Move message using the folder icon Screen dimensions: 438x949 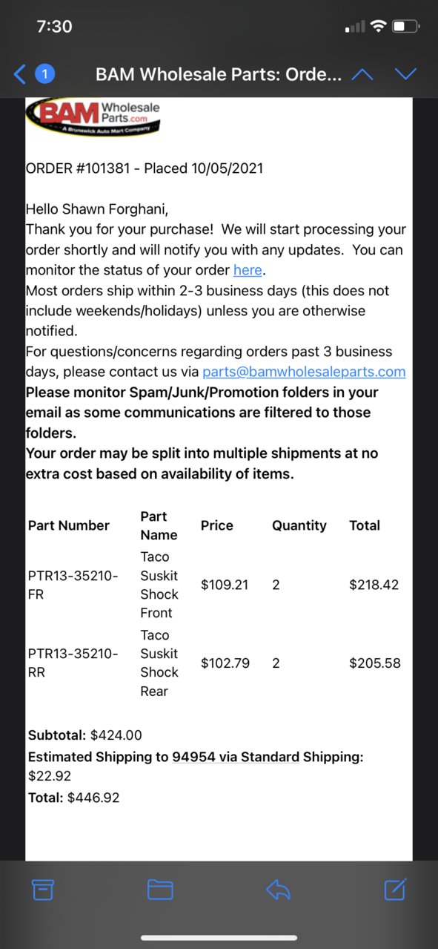(x=160, y=889)
